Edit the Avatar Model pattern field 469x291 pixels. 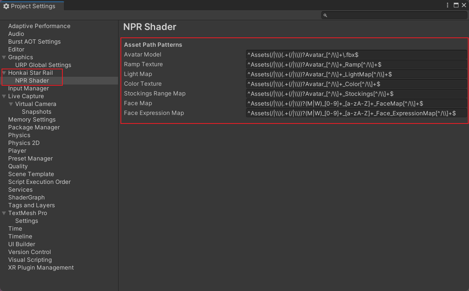coord(356,55)
